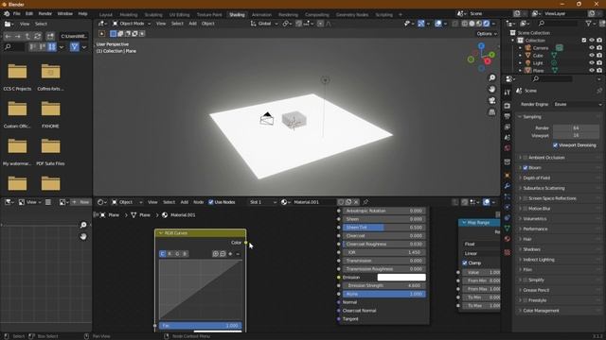This screenshot has height=340, width=606.
Task: Open the Tool properties tab icon
Action: point(508,93)
